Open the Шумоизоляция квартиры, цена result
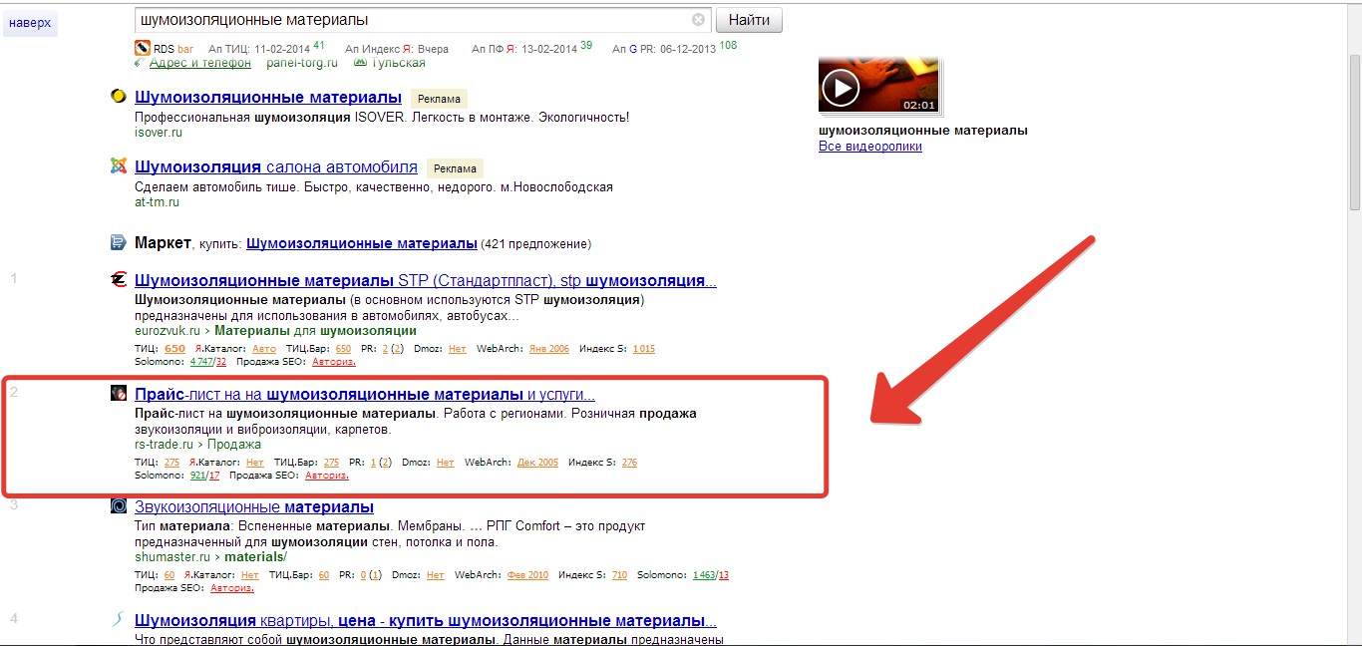 pos(426,621)
